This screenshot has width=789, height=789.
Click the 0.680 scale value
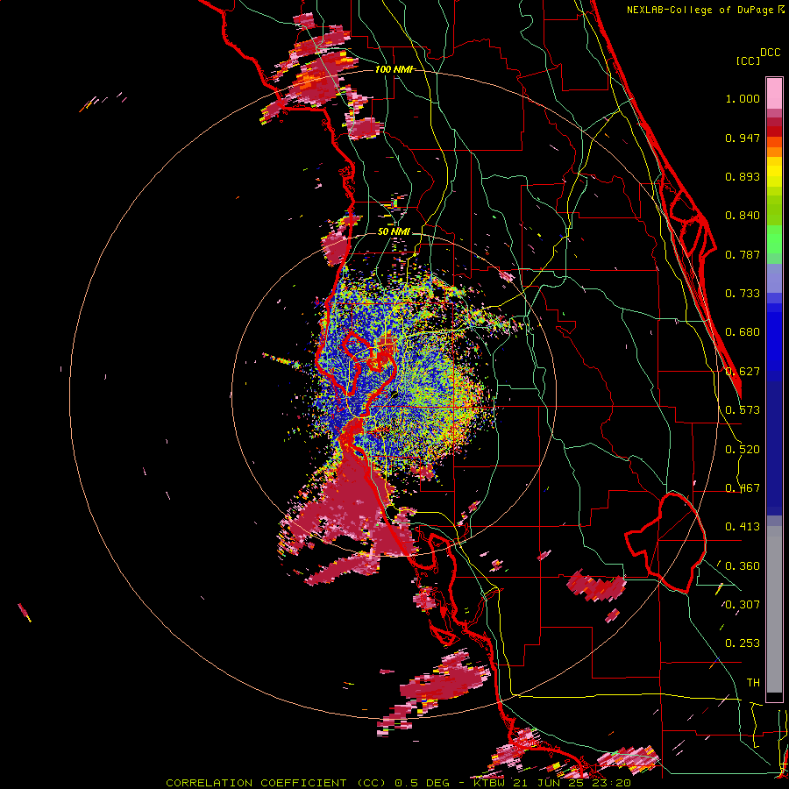click(743, 332)
